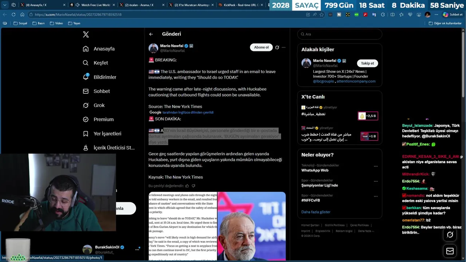The width and height of the screenshot is (466, 262).
Task: Open the #تغطية_مباشرة live broadcast
Action: pyautogui.click(x=313, y=114)
